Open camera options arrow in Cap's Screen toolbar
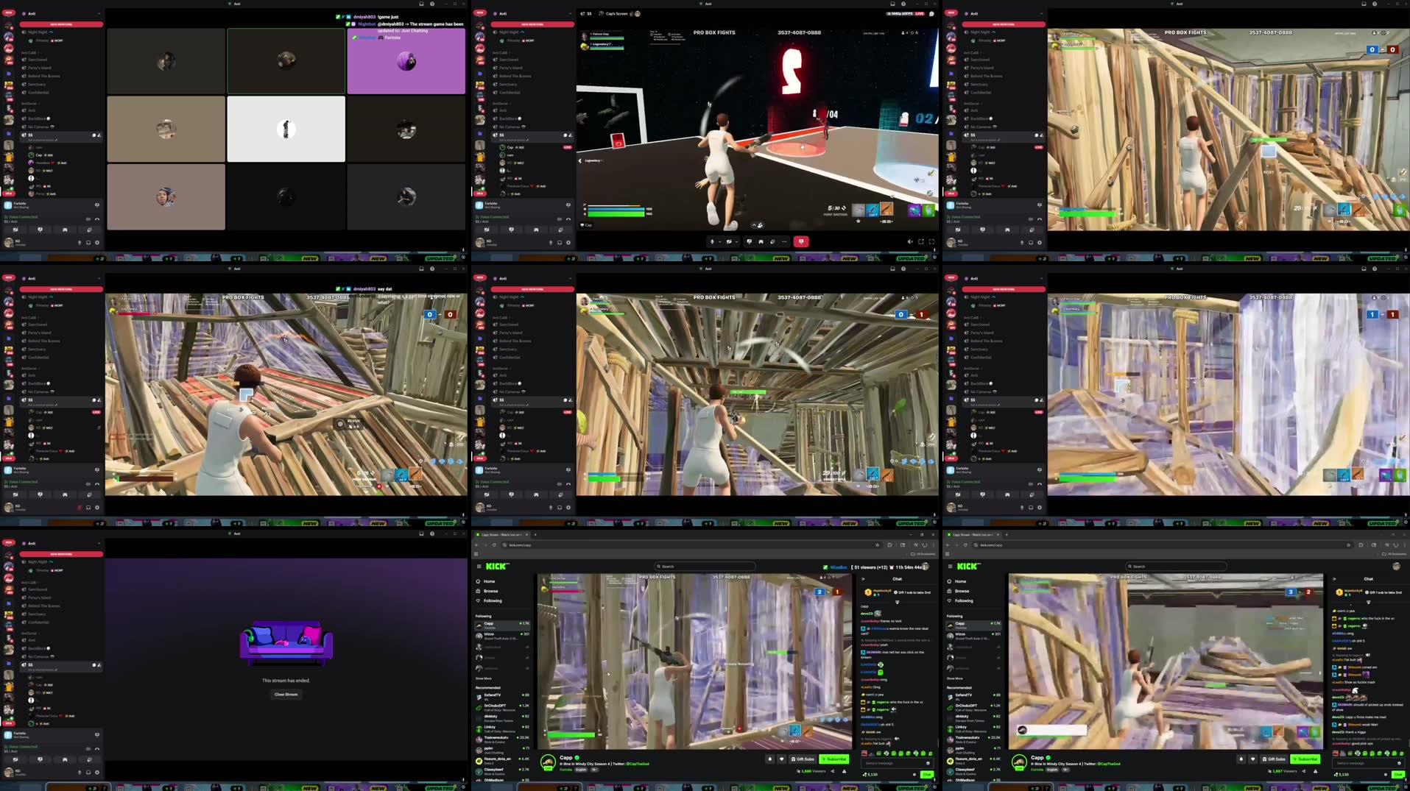 tap(736, 241)
